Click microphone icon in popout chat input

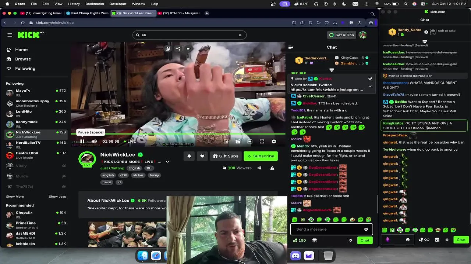coord(387,239)
